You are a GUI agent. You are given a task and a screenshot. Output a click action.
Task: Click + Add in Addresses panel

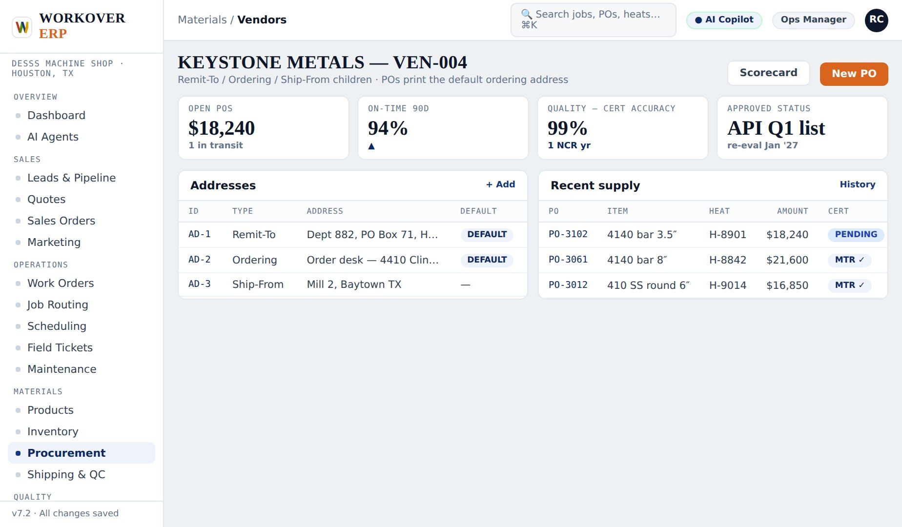pyautogui.click(x=500, y=184)
